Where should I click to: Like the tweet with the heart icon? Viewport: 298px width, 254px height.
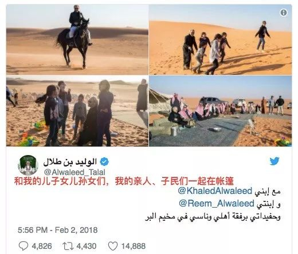(113, 246)
